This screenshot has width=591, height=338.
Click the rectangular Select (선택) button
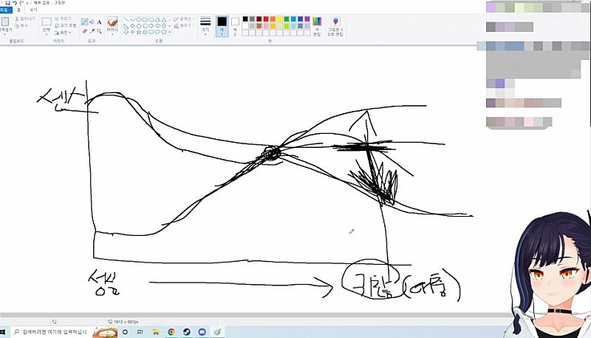point(47,22)
